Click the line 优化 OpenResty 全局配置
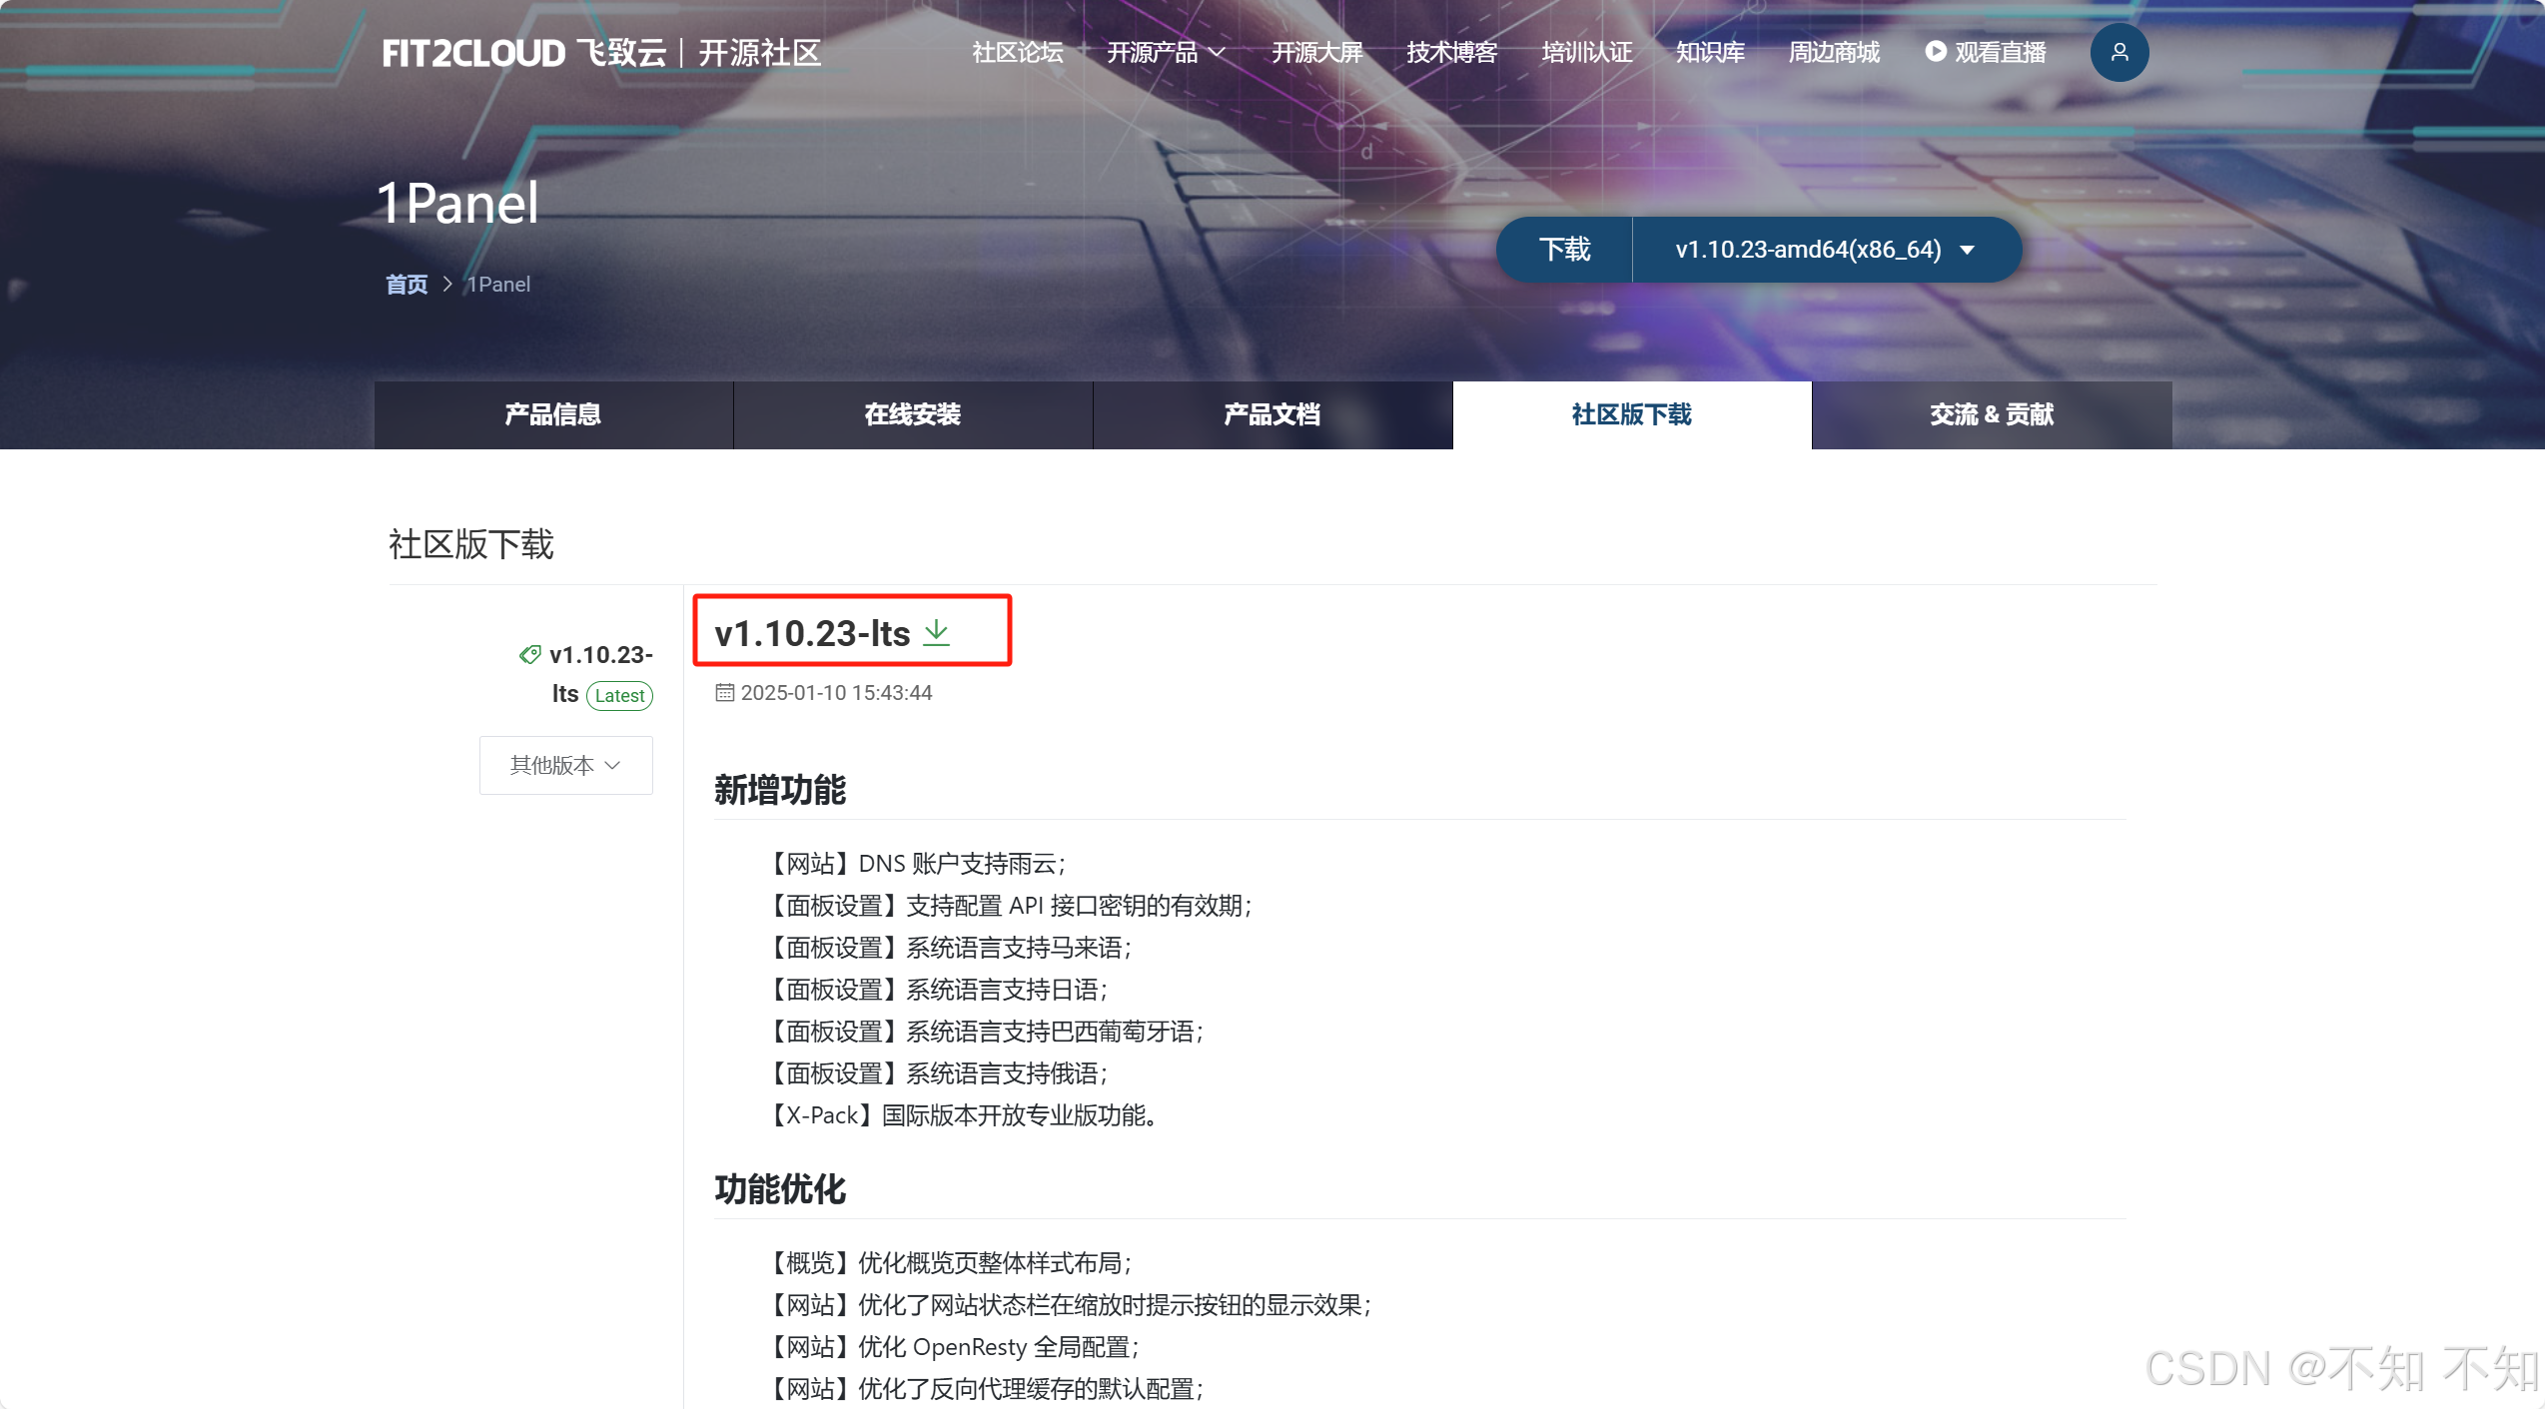 (x=952, y=1346)
